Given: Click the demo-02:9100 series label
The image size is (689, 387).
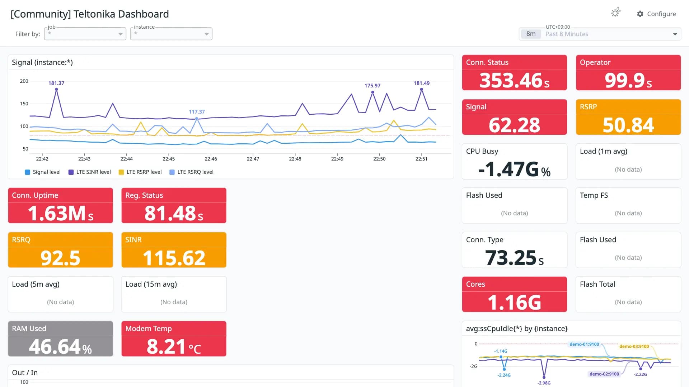Looking at the screenshot, I should 604,374.
